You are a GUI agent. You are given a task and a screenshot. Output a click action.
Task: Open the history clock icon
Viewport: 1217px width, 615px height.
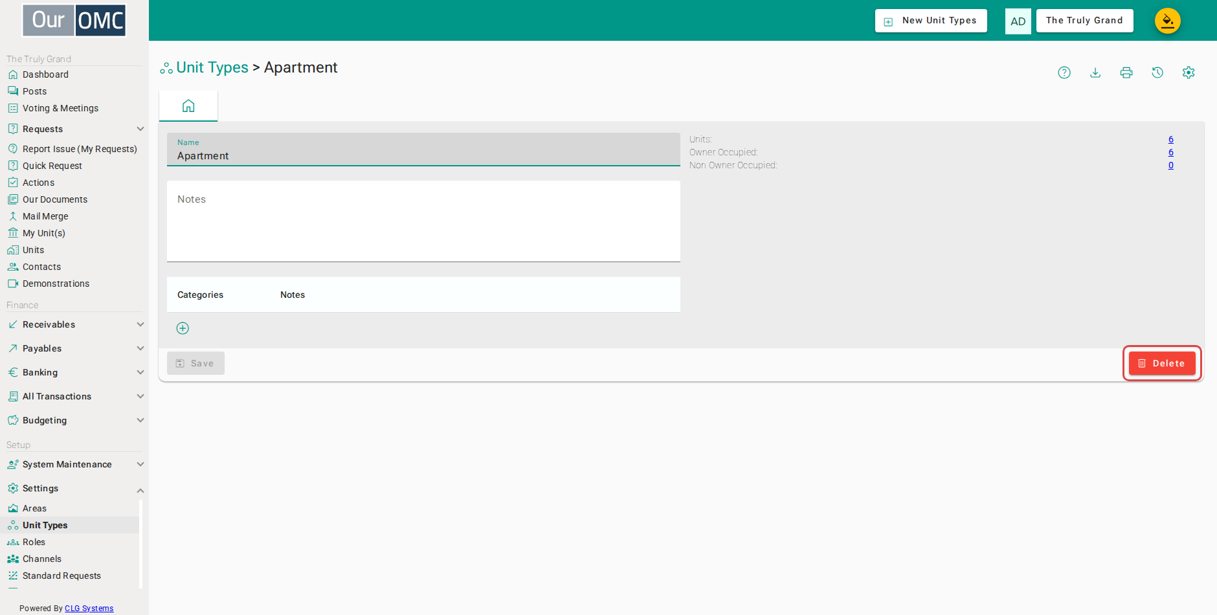coord(1157,73)
